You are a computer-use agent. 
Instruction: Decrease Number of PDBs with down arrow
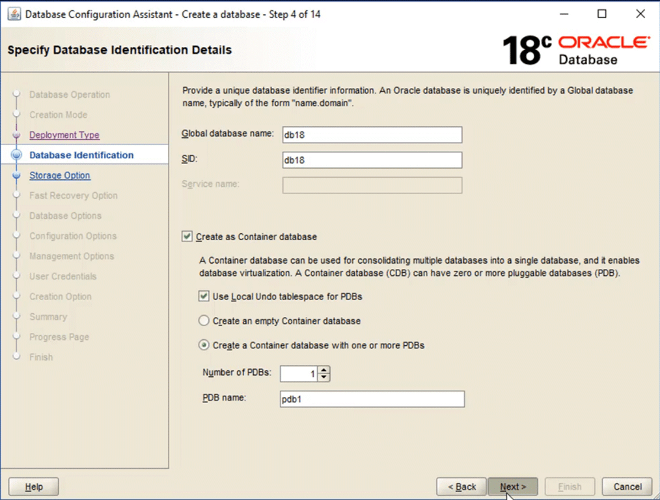(323, 377)
